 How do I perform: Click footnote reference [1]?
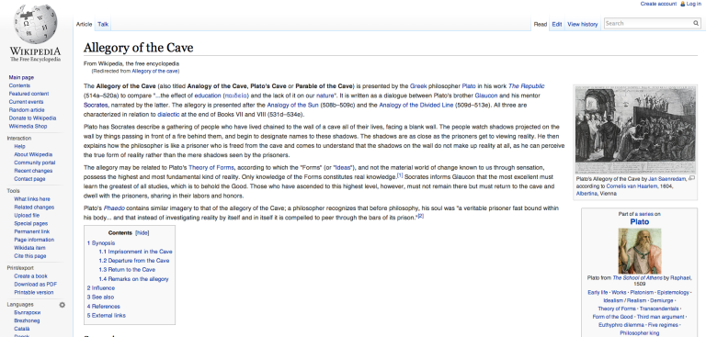point(400,175)
